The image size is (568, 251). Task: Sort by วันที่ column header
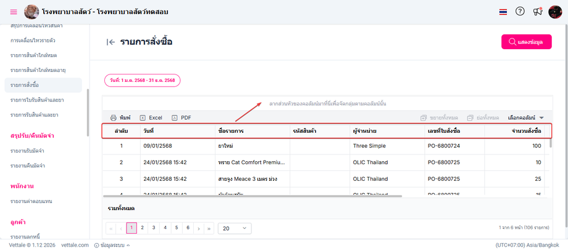[178, 131]
